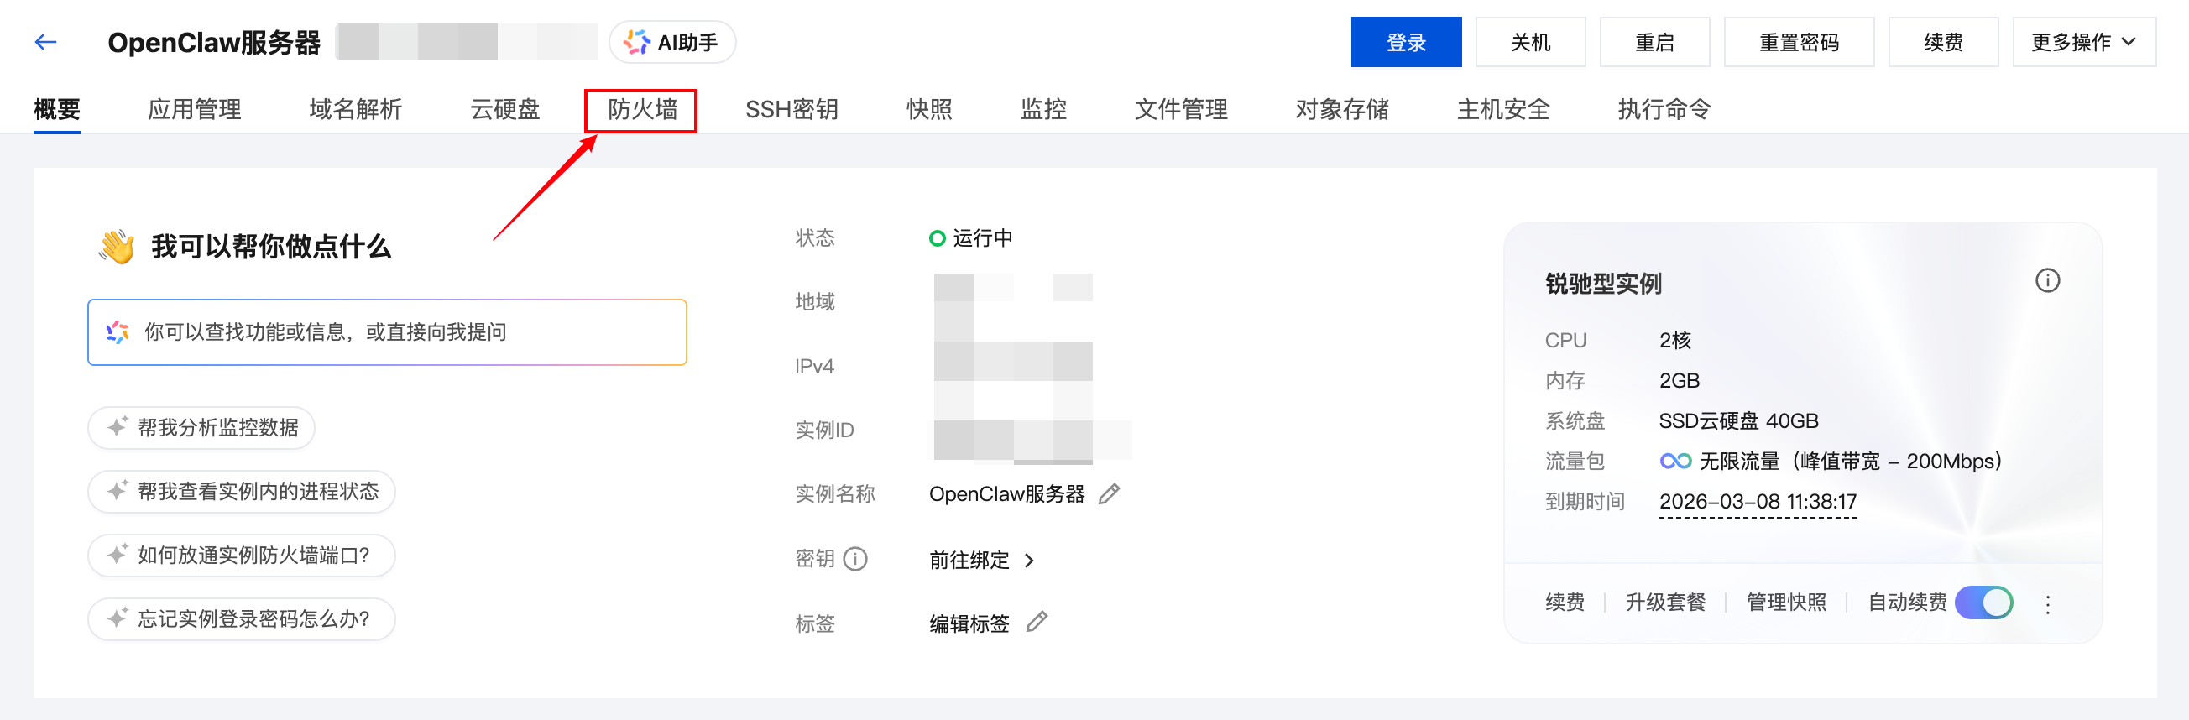2189x720 pixels.
Task: Select the 概要 tab
Action: 57,109
